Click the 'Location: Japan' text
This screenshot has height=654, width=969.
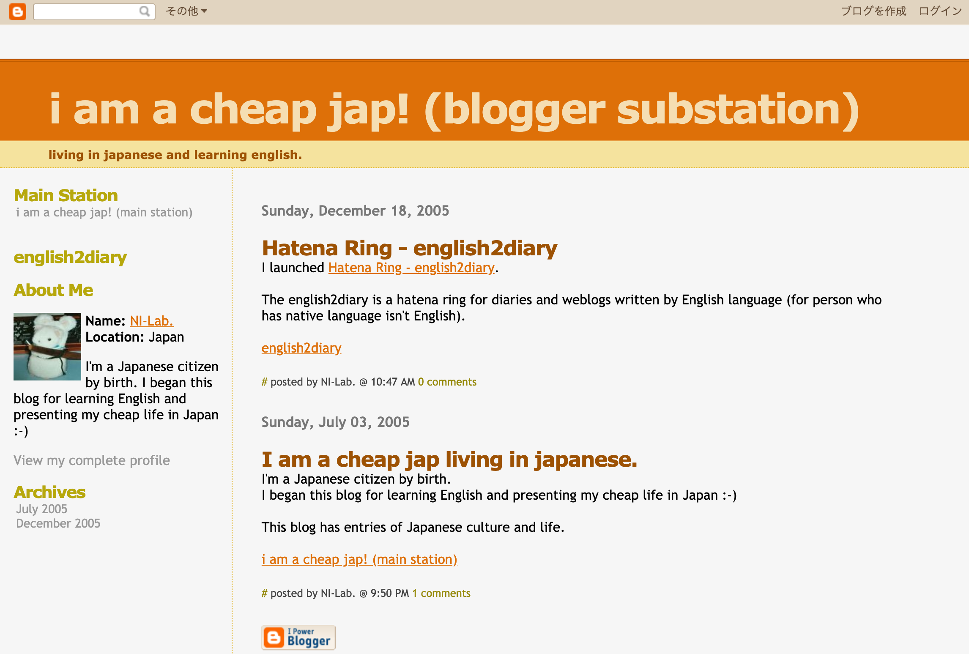(135, 337)
